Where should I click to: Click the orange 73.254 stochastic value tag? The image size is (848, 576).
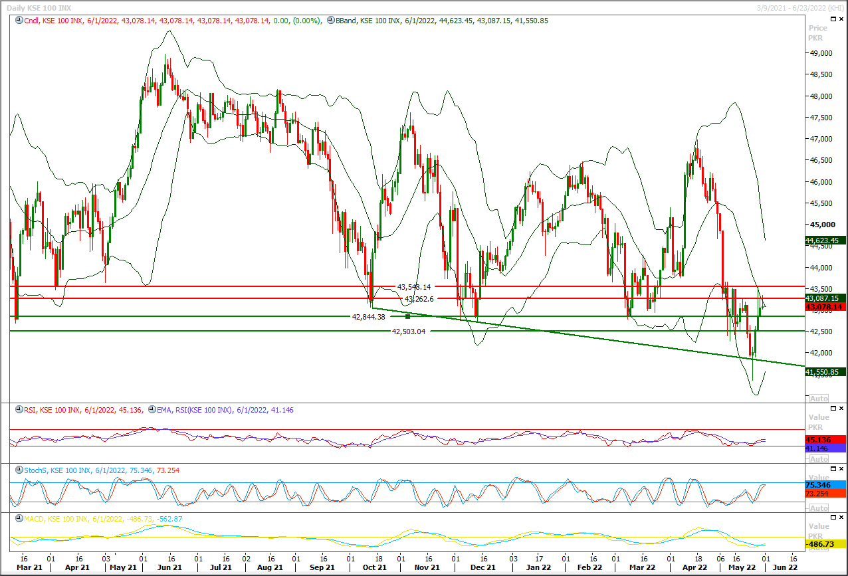pos(825,494)
